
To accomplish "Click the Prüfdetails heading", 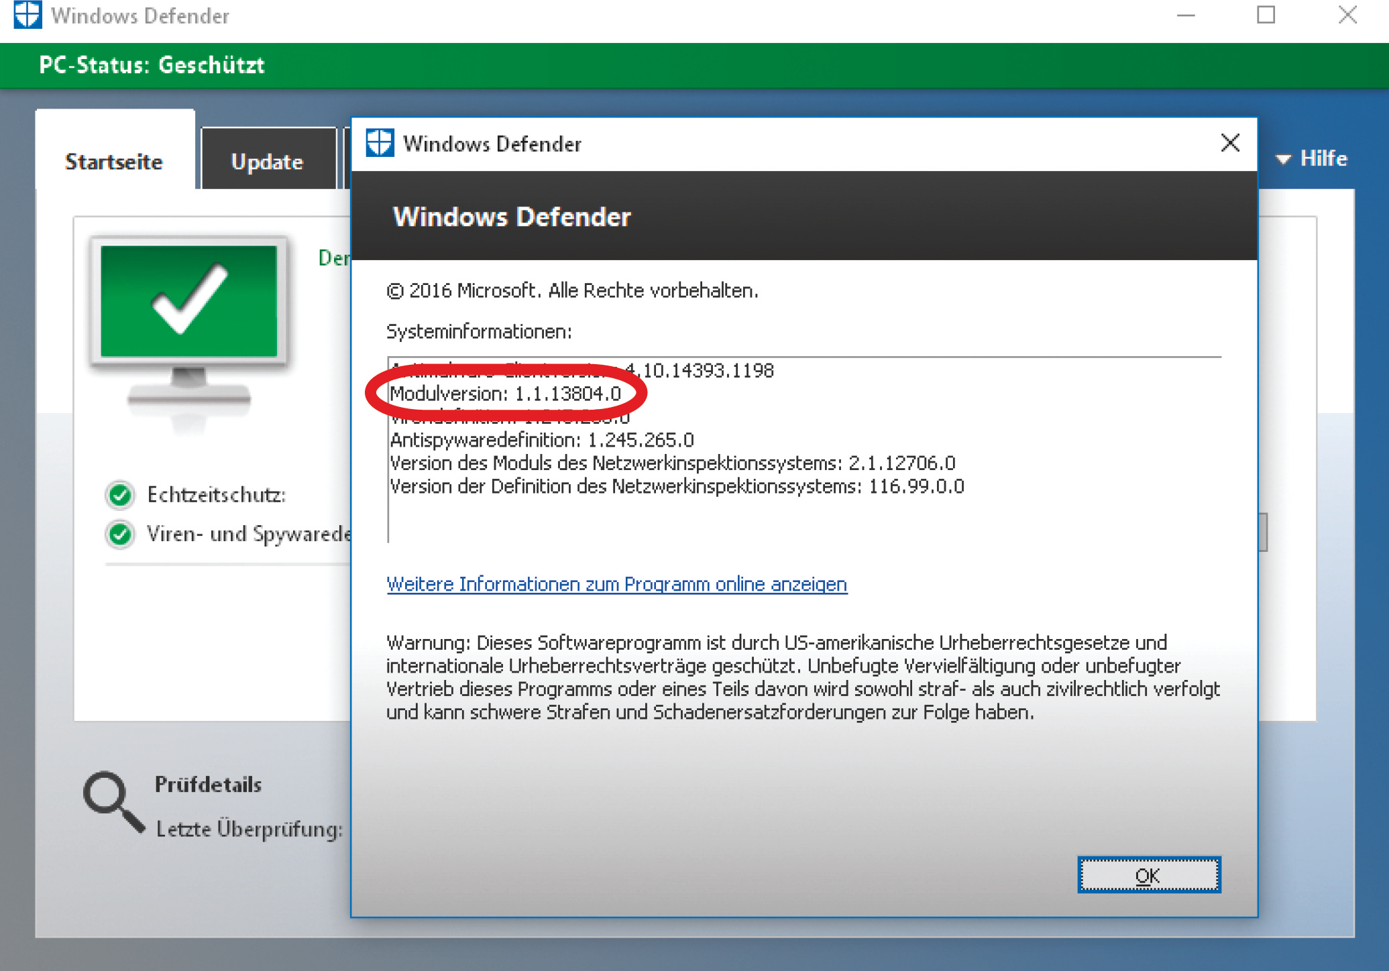I will pos(208,785).
